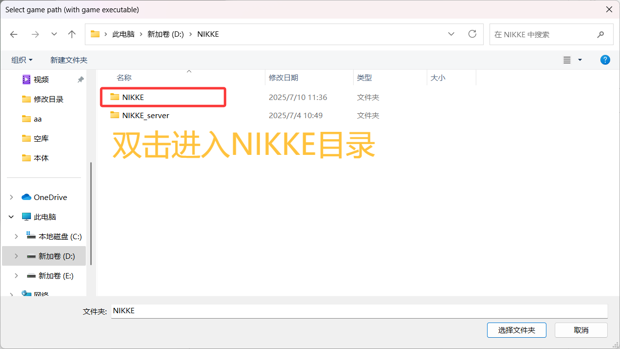
Task: Close the Select game path dialog
Action: click(609, 9)
